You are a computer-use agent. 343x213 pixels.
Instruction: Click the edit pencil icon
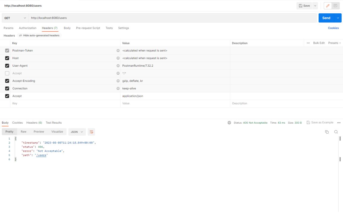coord(328,6)
